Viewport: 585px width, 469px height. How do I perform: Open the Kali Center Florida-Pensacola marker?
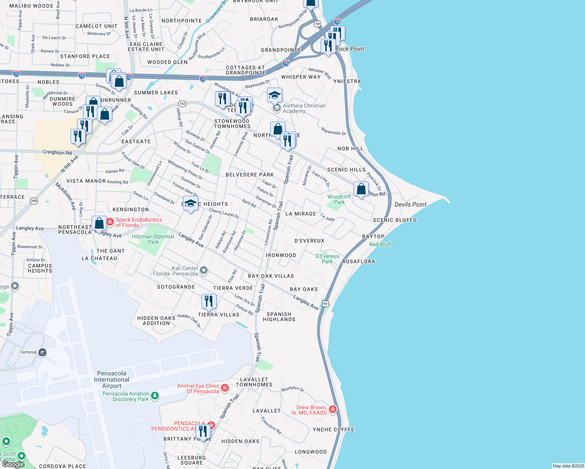tap(204, 269)
